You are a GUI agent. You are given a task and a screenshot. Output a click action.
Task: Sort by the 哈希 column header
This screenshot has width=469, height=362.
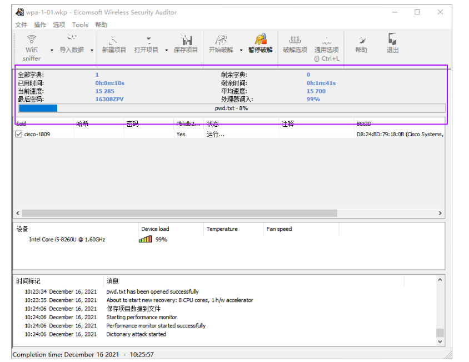click(99, 123)
